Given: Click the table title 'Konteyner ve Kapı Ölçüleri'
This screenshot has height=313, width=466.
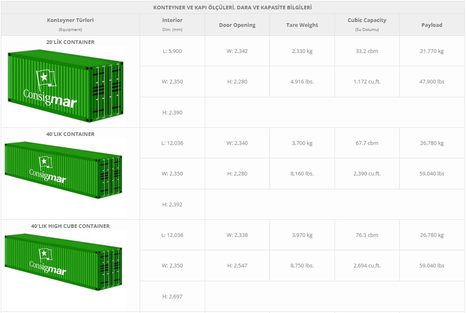Looking at the screenshot, I should point(232,7).
